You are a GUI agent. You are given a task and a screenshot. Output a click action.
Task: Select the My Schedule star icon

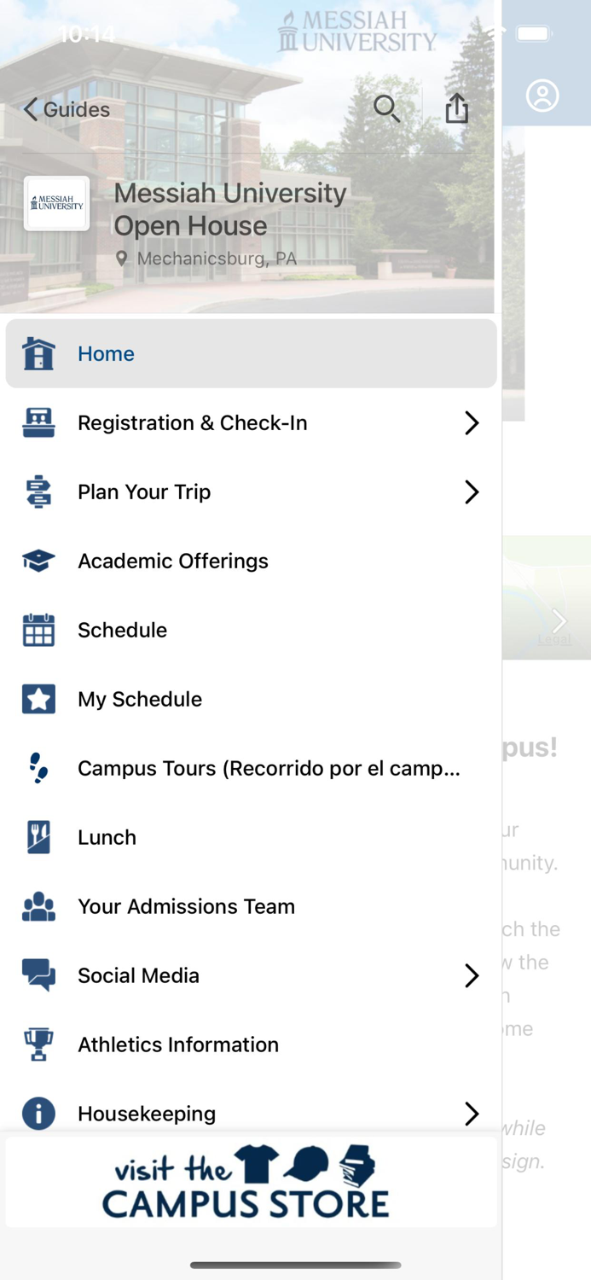pyautogui.click(x=38, y=699)
